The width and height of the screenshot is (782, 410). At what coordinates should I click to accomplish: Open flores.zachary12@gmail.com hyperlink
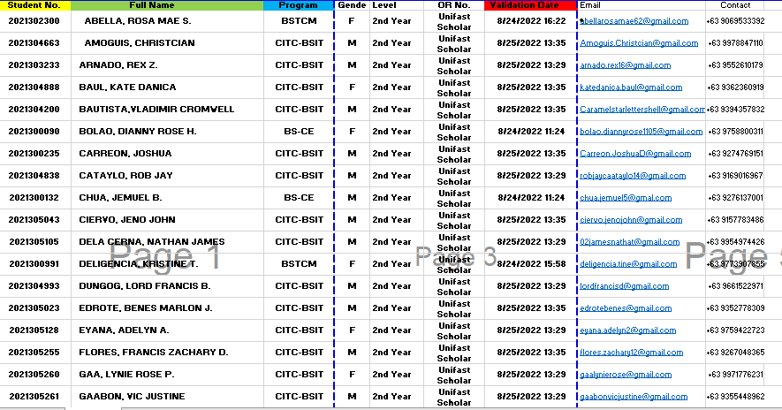pyautogui.click(x=632, y=353)
